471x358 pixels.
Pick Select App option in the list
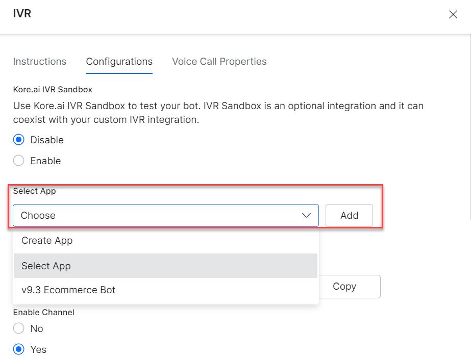[x=166, y=266]
